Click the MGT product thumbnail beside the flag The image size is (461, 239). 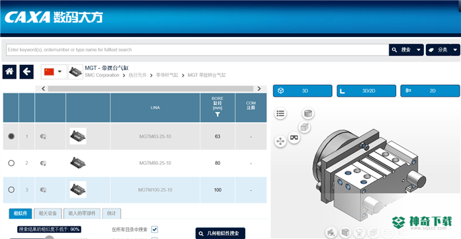click(x=75, y=72)
